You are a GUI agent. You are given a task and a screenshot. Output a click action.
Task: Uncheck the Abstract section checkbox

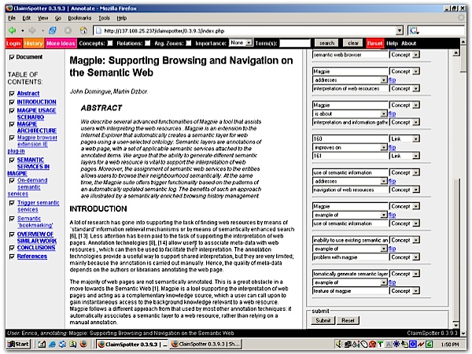pos(12,94)
